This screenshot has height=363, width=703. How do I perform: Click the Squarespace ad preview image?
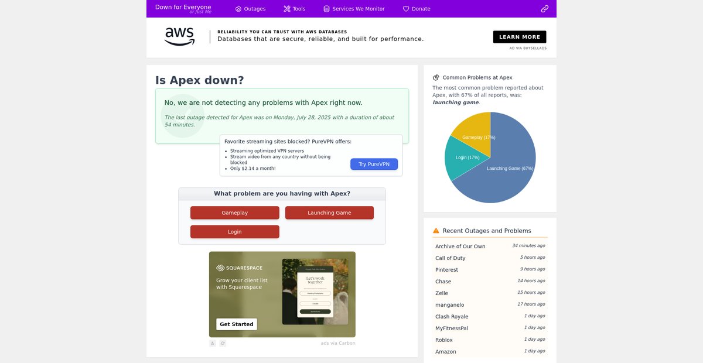point(315,292)
